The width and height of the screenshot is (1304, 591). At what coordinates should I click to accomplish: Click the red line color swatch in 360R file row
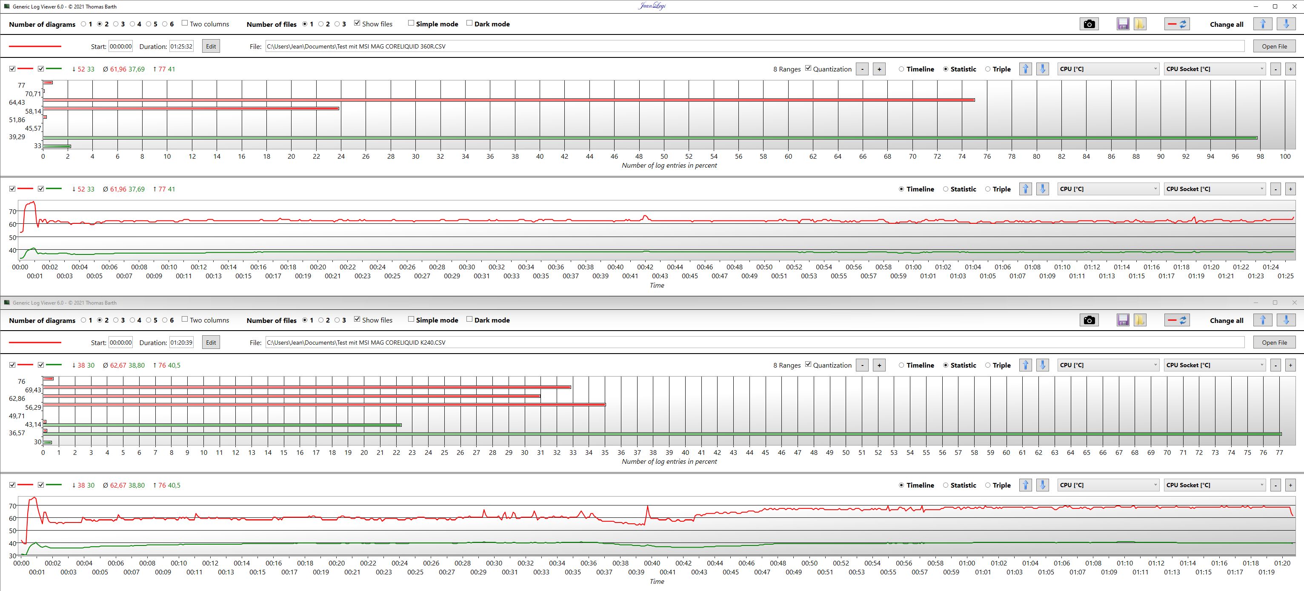coord(35,46)
